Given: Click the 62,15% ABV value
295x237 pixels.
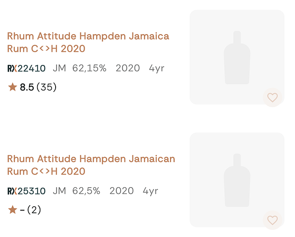Looking at the screenshot, I should click(89, 68).
